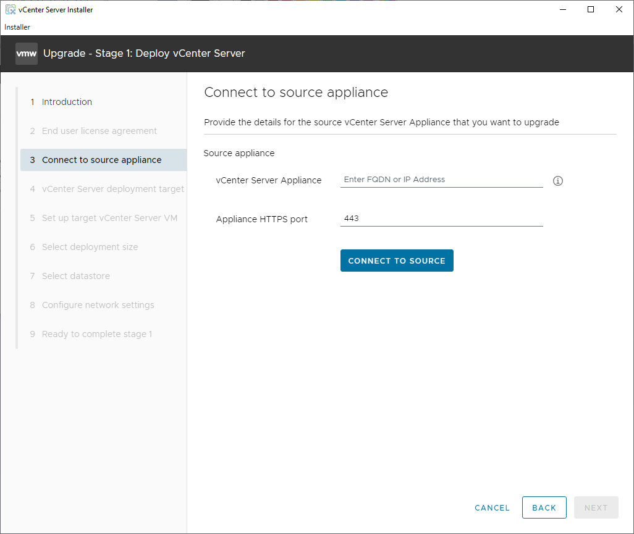This screenshot has width=634, height=534.
Task: Go to Ready to complete stage 1
Action: tap(96, 334)
